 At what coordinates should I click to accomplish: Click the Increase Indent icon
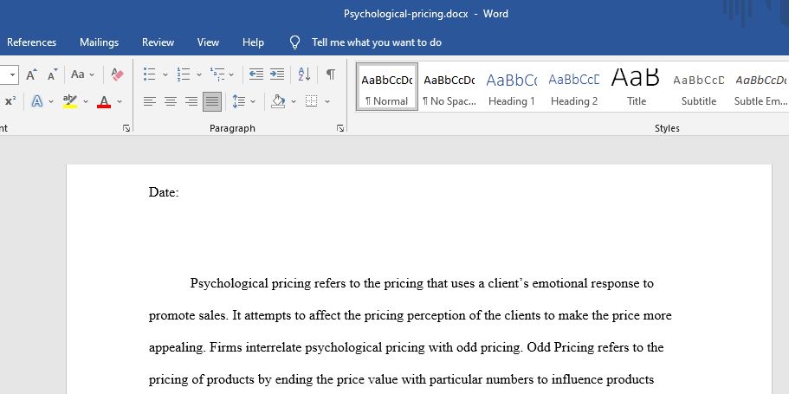277,74
